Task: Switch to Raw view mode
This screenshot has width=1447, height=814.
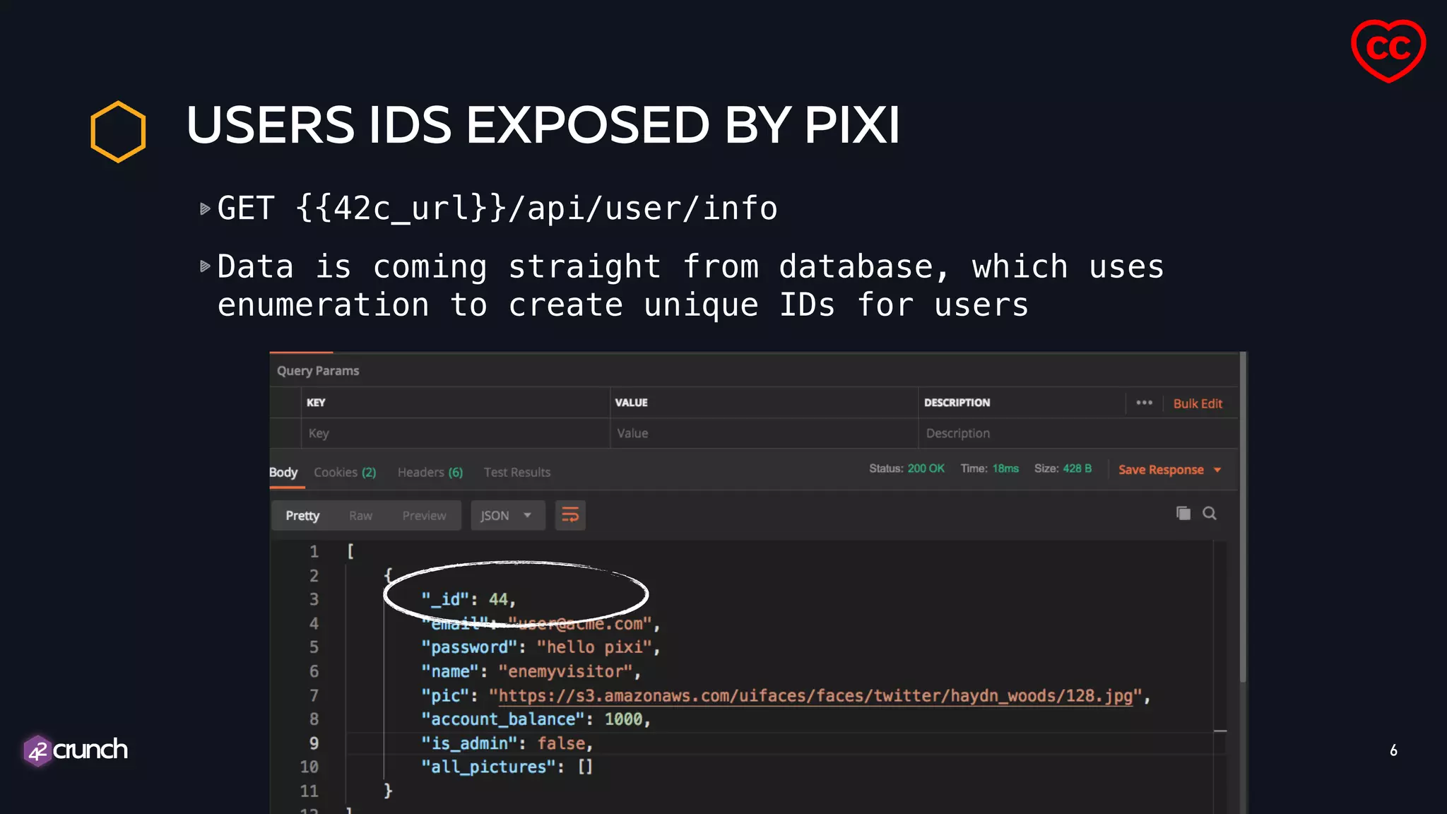Action: (360, 516)
